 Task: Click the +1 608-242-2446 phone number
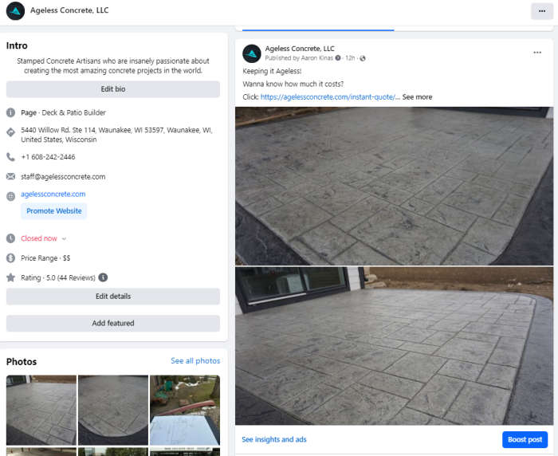pyautogui.click(x=48, y=157)
